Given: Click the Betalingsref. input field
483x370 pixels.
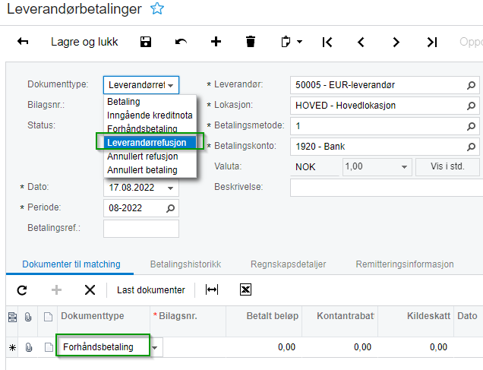Looking at the screenshot, I should pos(141,229).
